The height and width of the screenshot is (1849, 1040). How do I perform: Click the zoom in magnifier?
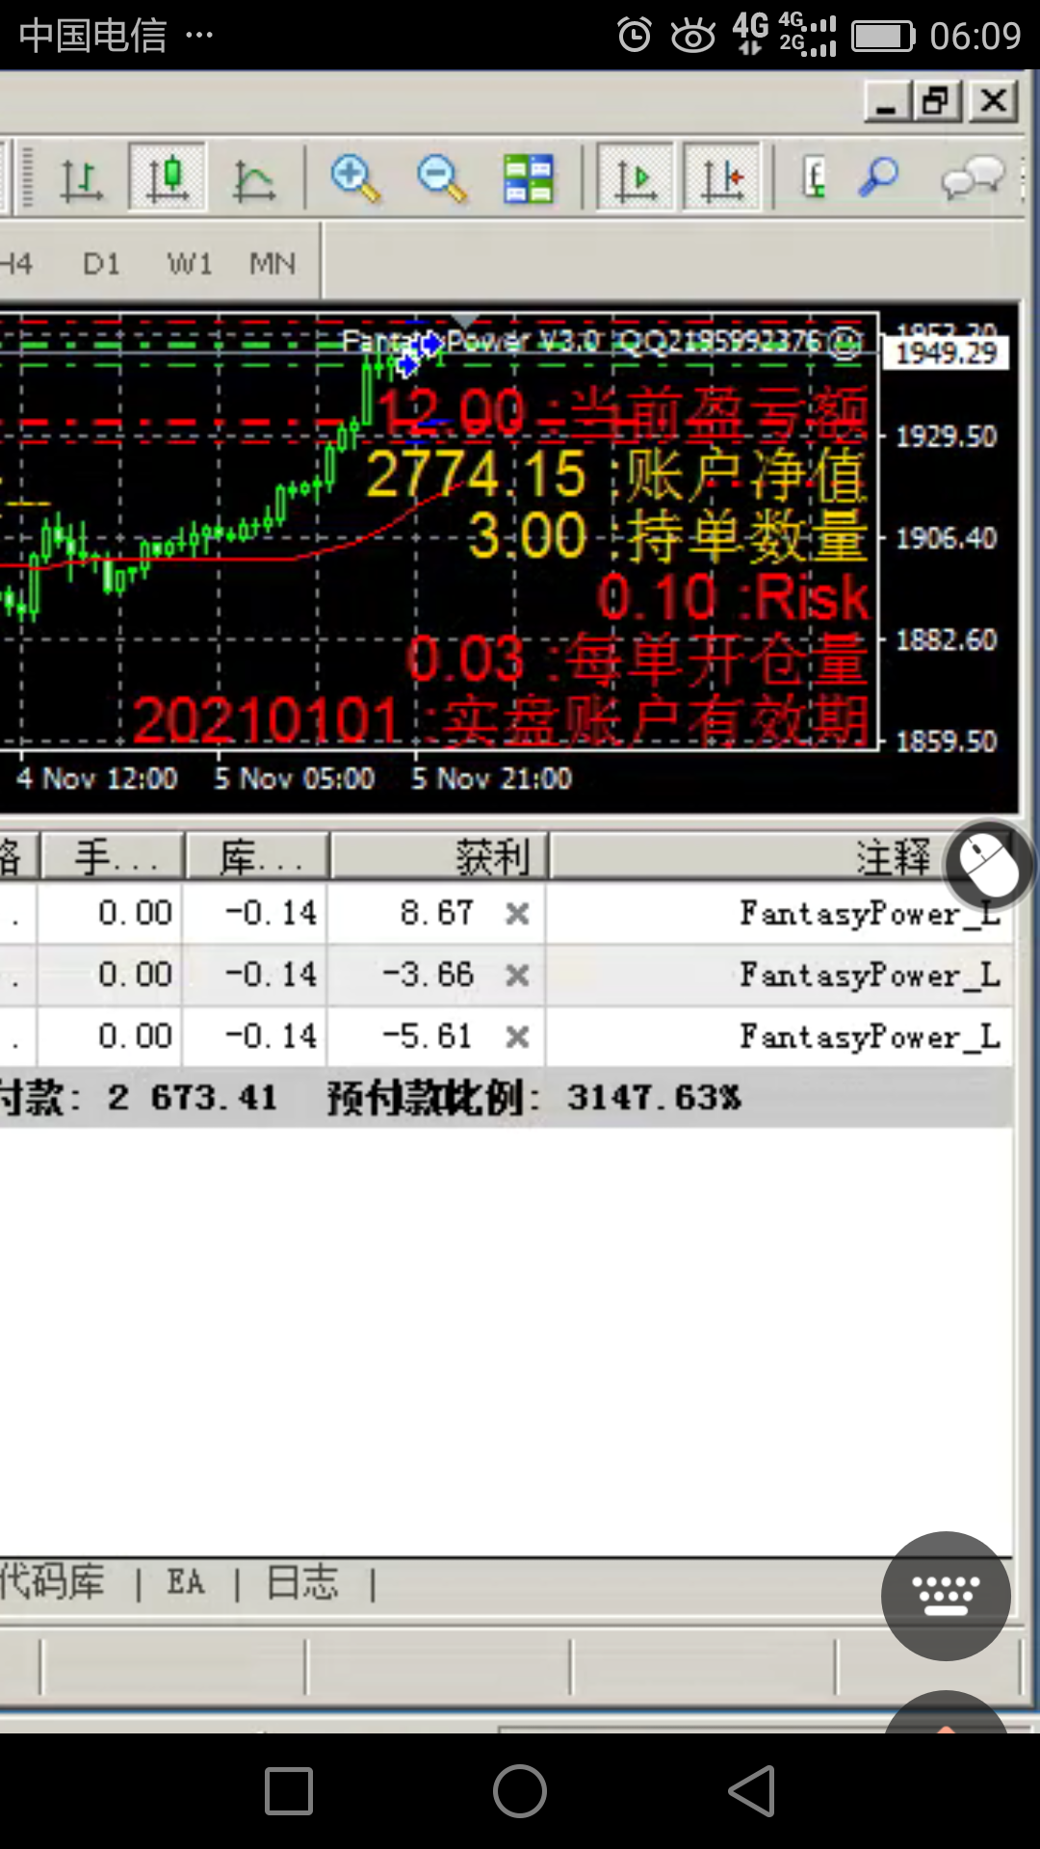coord(355,178)
